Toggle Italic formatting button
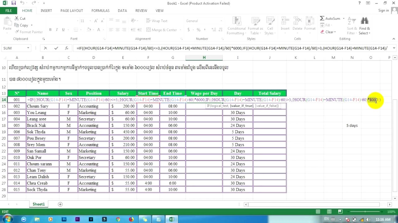 57,30
